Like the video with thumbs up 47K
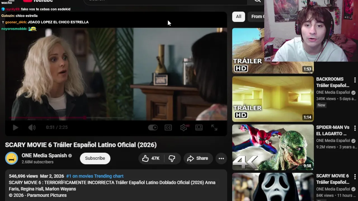358x201 pixels. [151, 158]
